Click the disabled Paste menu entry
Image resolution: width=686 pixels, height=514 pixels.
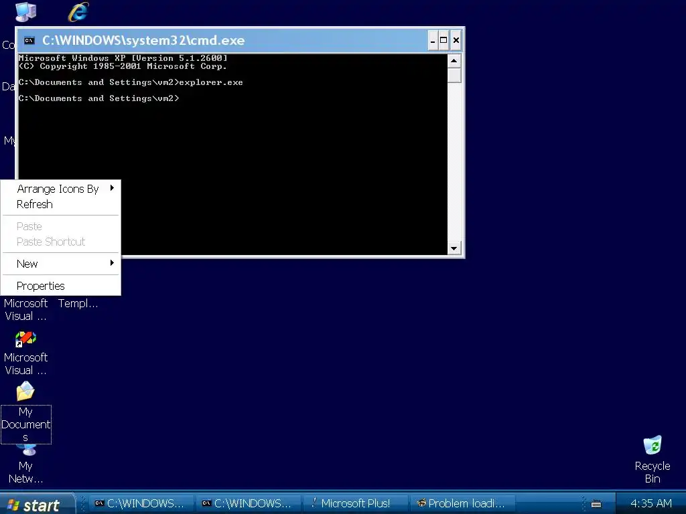[x=61, y=226]
